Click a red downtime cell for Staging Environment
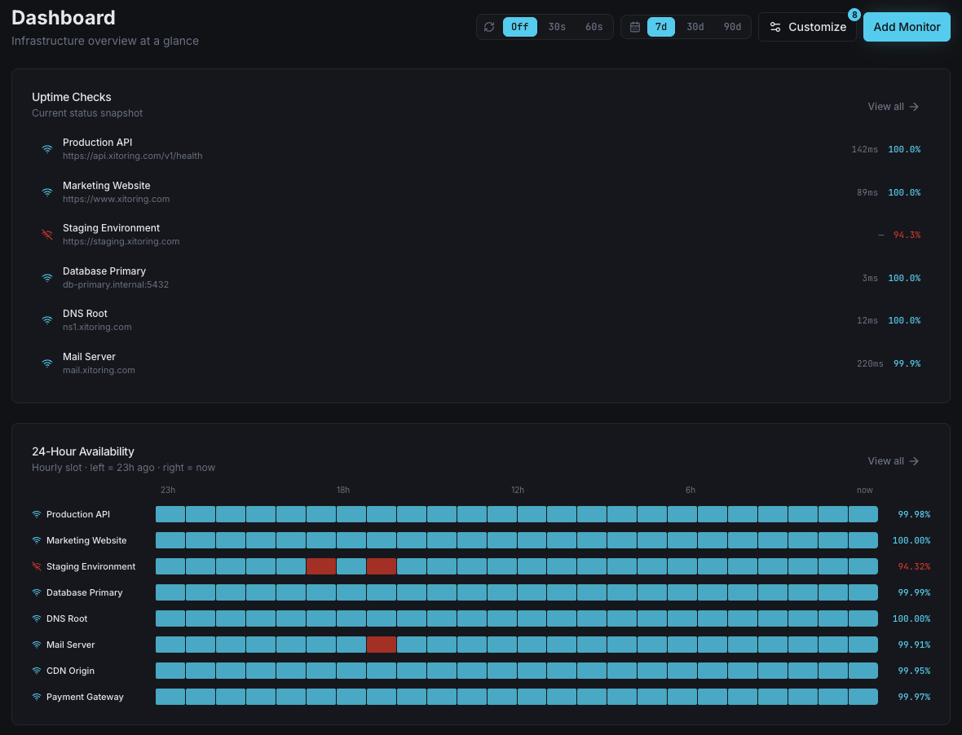 pos(321,566)
